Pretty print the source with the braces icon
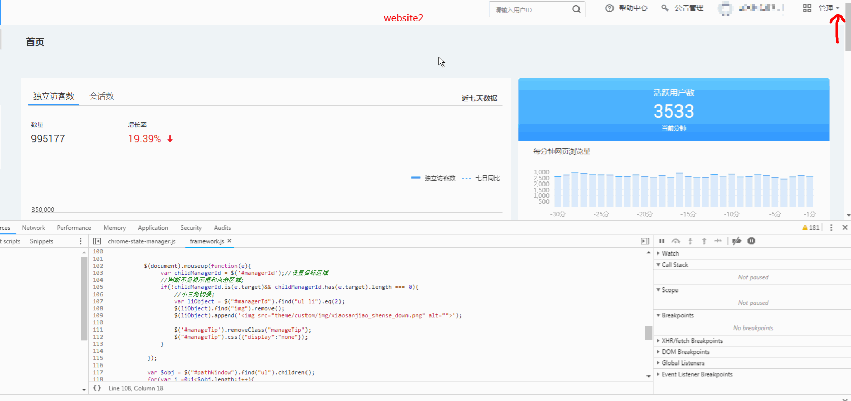This screenshot has width=851, height=401. (97, 388)
